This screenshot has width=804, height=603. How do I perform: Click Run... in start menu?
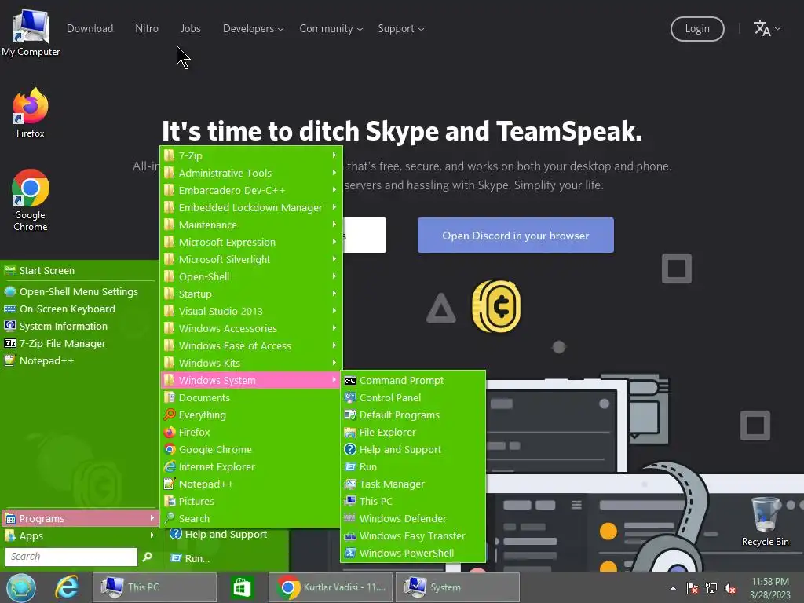(x=227, y=559)
